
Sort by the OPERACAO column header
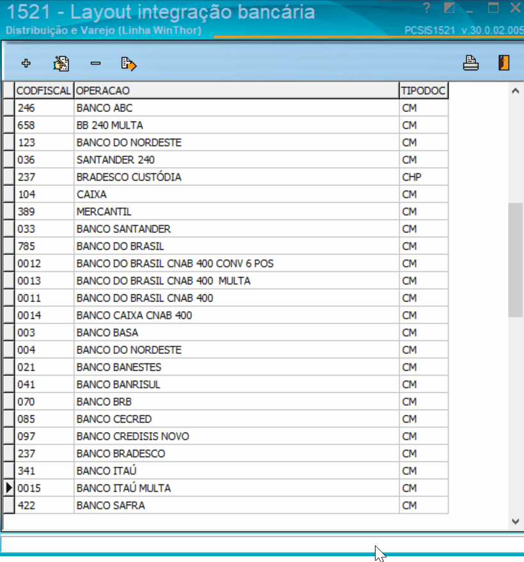pyautogui.click(x=236, y=90)
